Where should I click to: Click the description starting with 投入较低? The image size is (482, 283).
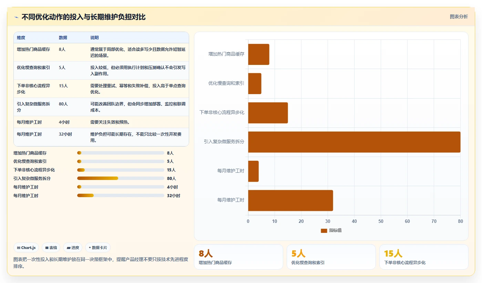[x=138, y=70]
